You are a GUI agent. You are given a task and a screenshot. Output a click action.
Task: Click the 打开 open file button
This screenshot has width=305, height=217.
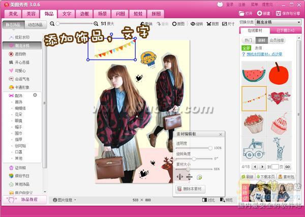pyautogui.click(x=246, y=13)
